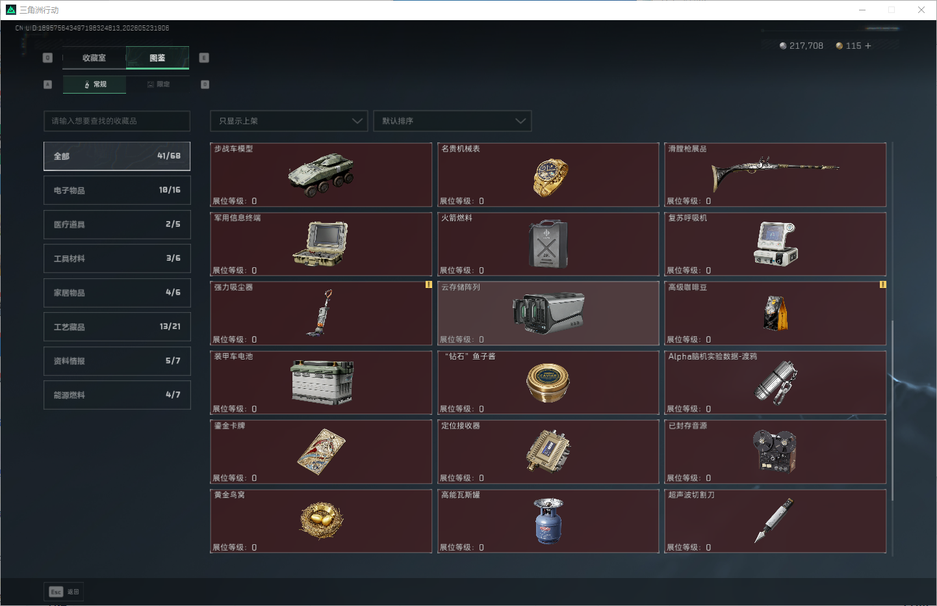
Task: Select the rocket fuel canister icon
Action: [x=548, y=244]
